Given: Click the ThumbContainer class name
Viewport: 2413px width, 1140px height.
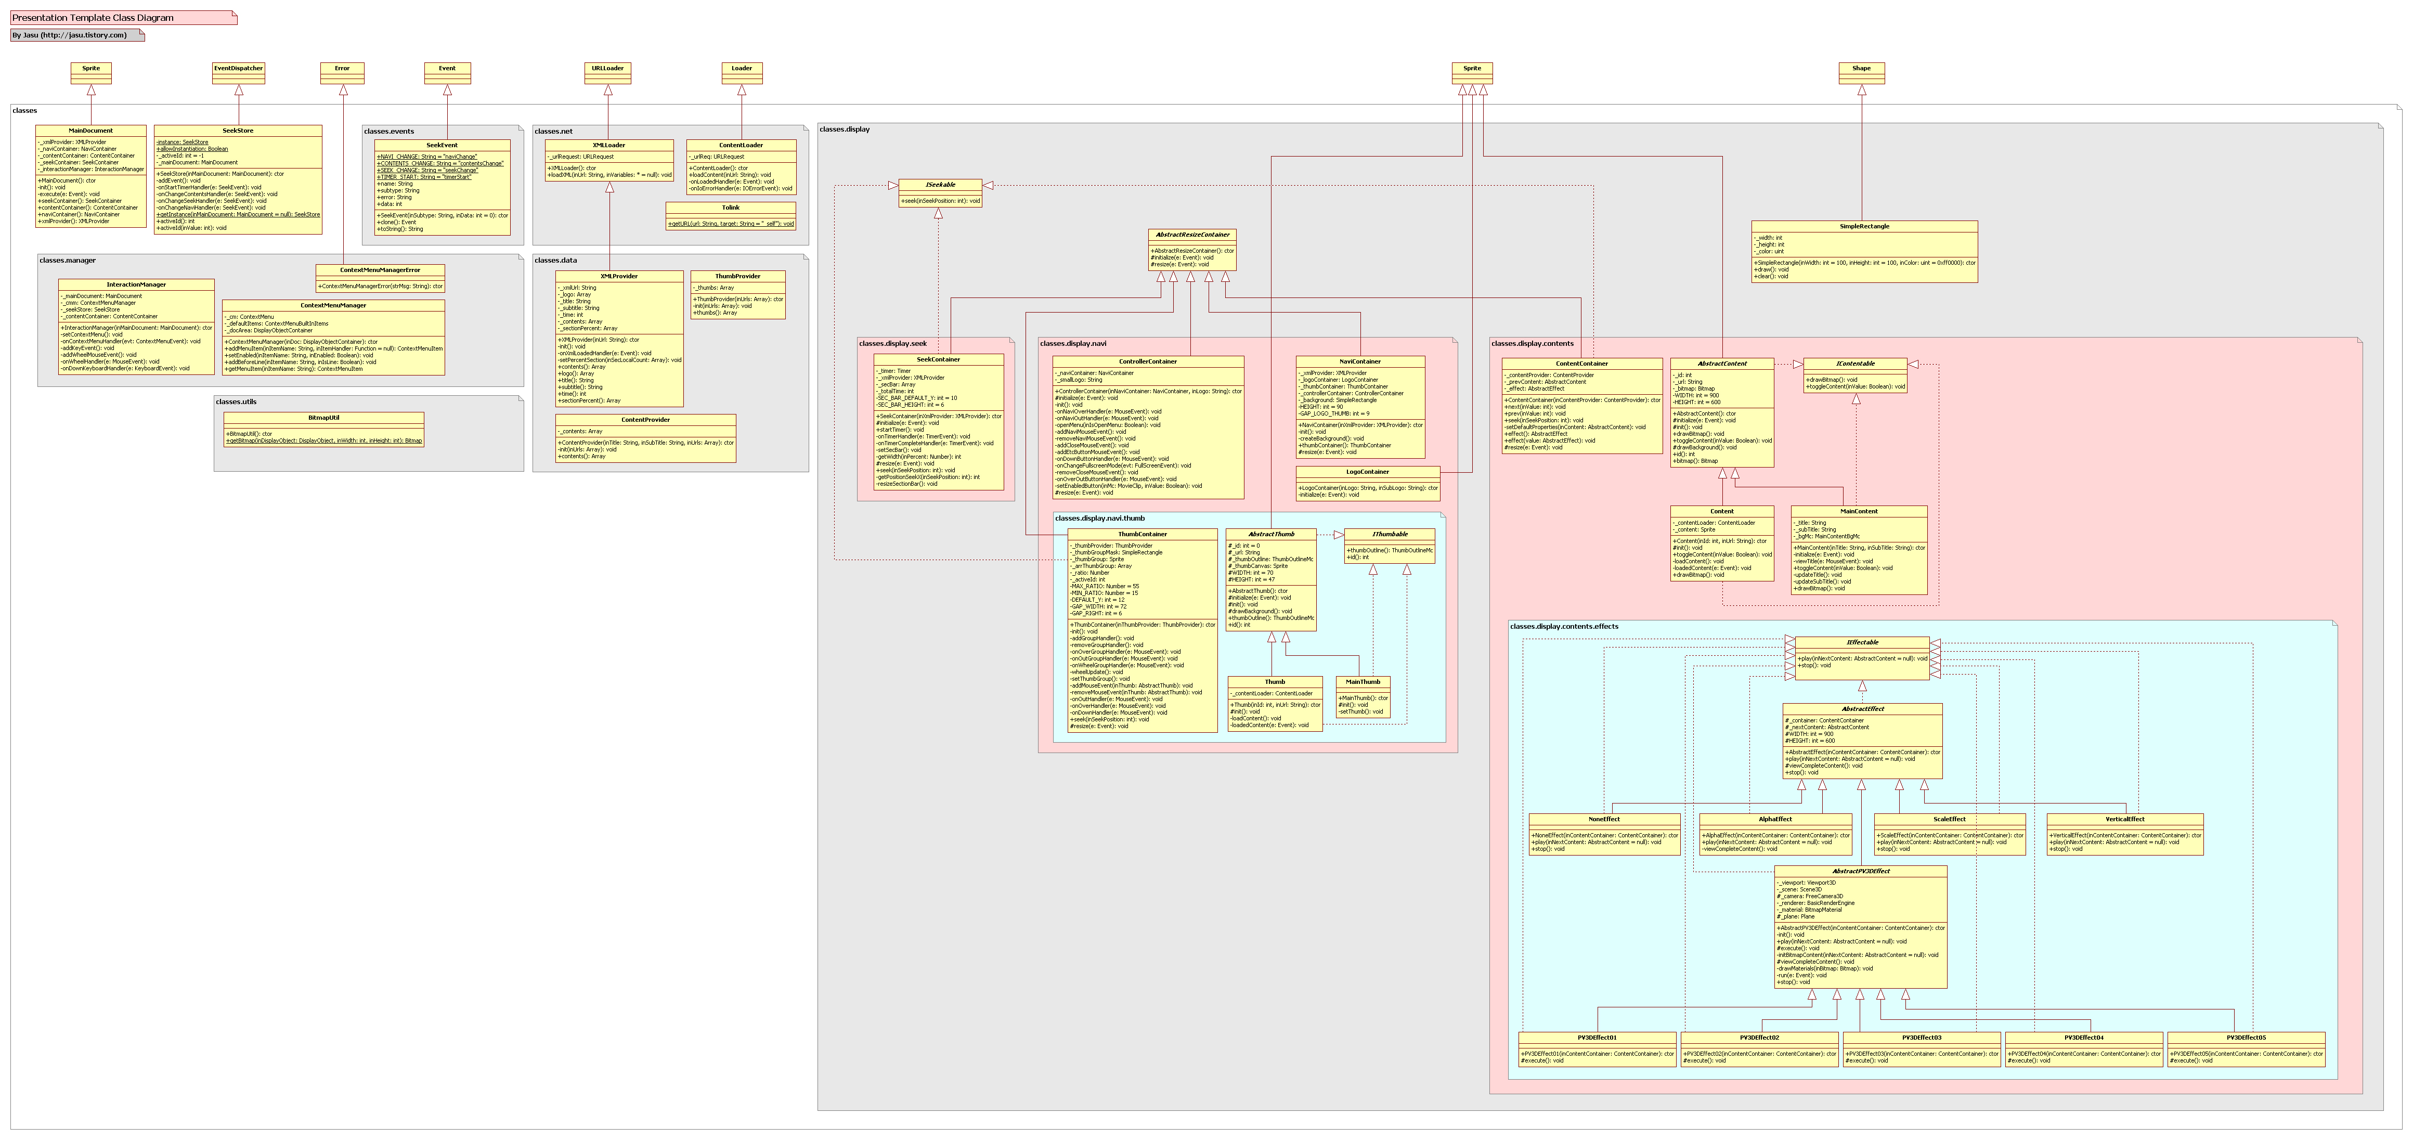Looking at the screenshot, I should [1143, 534].
